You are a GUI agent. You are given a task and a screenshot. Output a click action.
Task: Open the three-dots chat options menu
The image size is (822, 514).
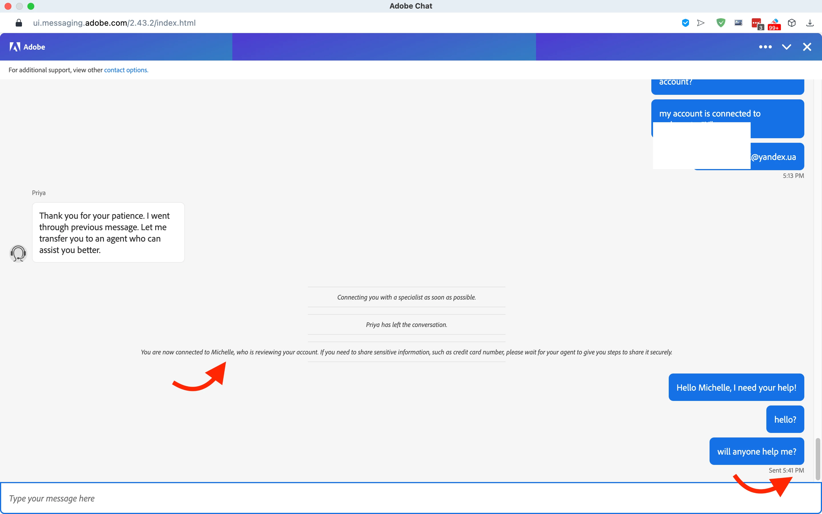(x=765, y=47)
